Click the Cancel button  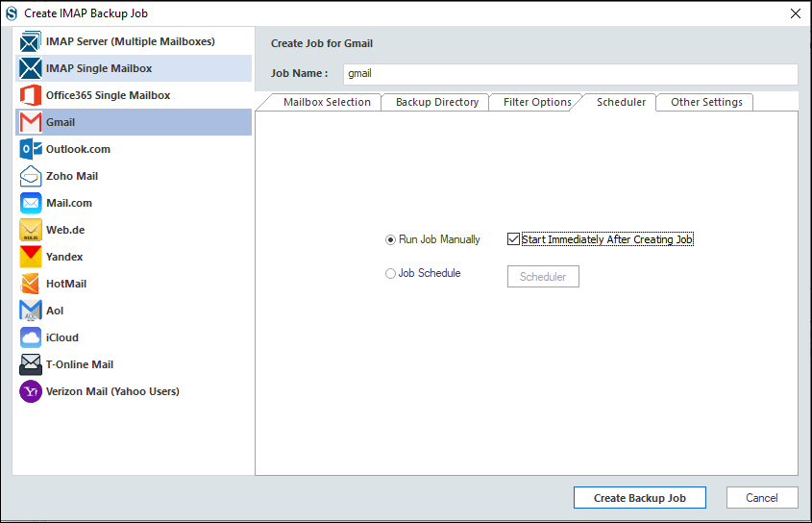pyautogui.click(x=762, y=498)
